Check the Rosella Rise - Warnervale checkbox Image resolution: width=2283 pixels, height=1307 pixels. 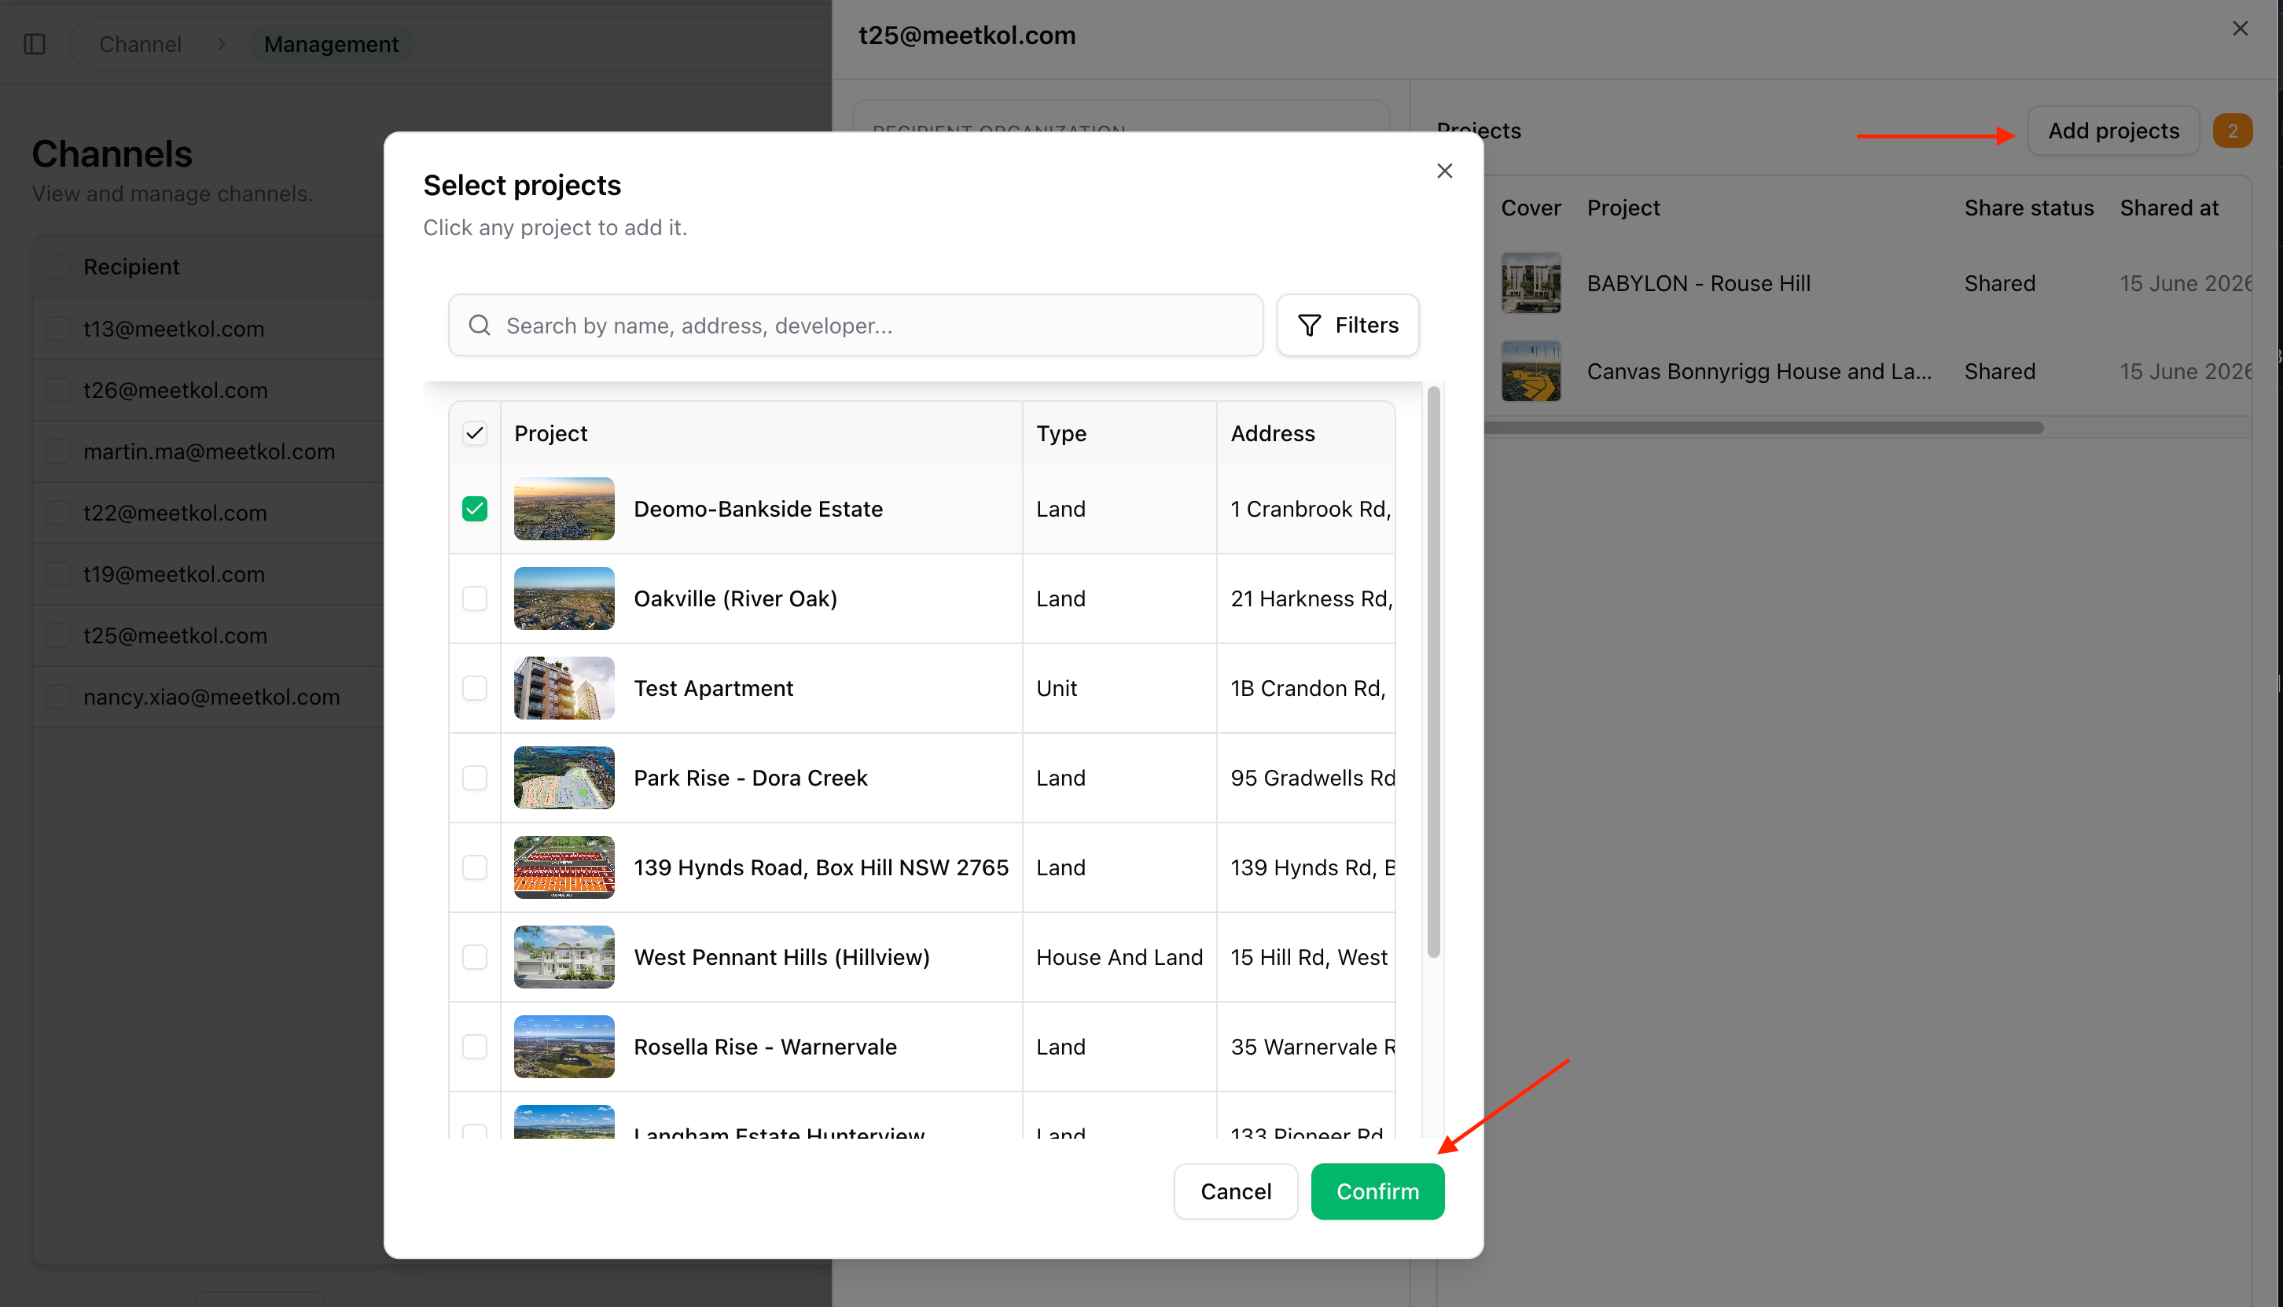click(x=475, y=1047)
